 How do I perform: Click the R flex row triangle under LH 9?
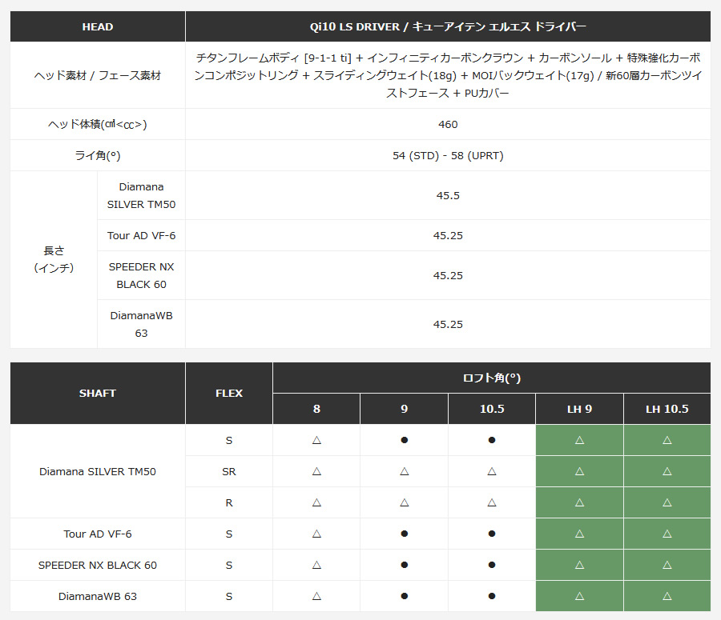[579, 503]
